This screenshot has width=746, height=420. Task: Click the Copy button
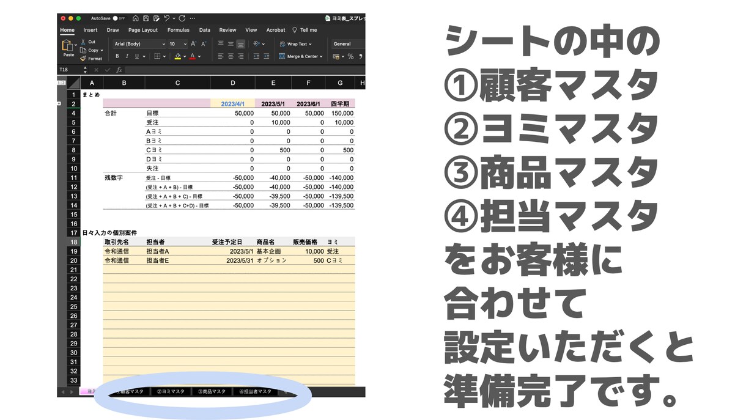point(89,50)
